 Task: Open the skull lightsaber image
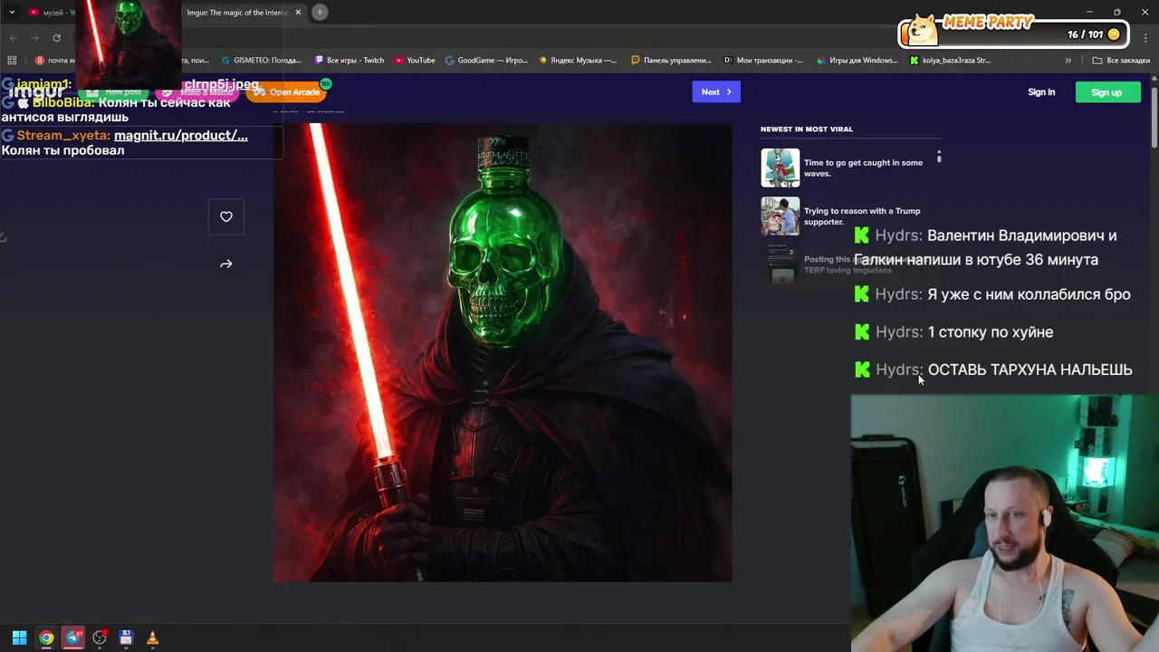coord(503,352)
